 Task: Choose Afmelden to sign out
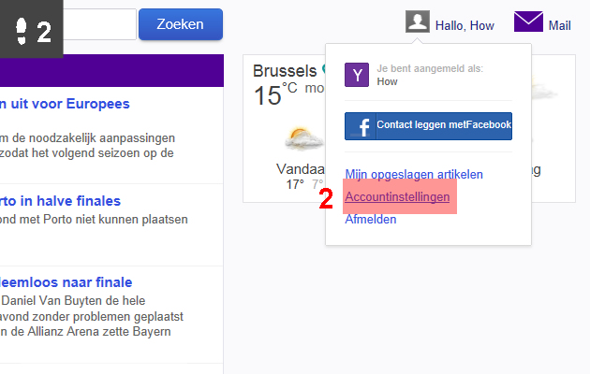[371, 220]
